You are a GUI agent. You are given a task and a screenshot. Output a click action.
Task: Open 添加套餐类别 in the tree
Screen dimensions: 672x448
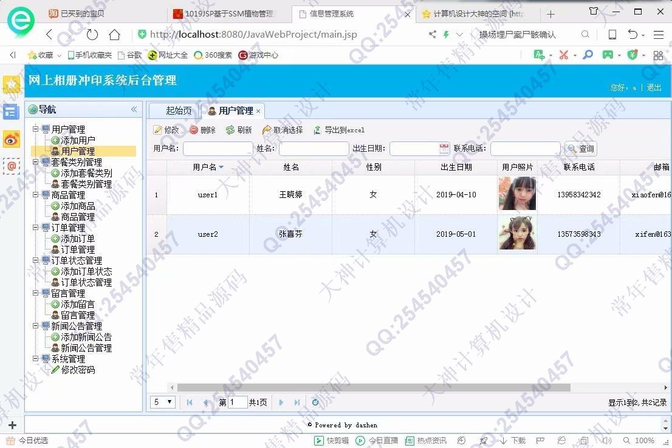tap(86, 173)
